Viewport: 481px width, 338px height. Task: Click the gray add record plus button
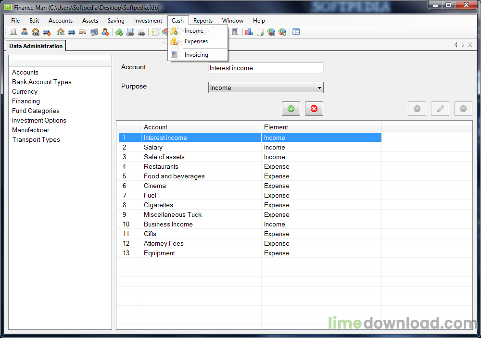[417, 109]
